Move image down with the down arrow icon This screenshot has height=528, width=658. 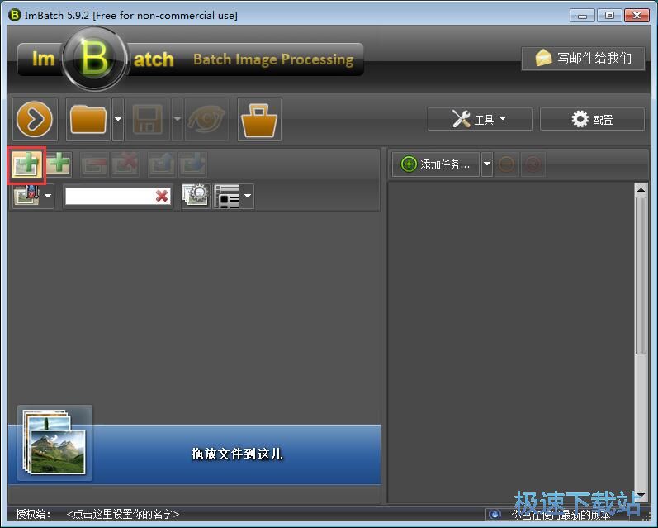tap(192, 164)
